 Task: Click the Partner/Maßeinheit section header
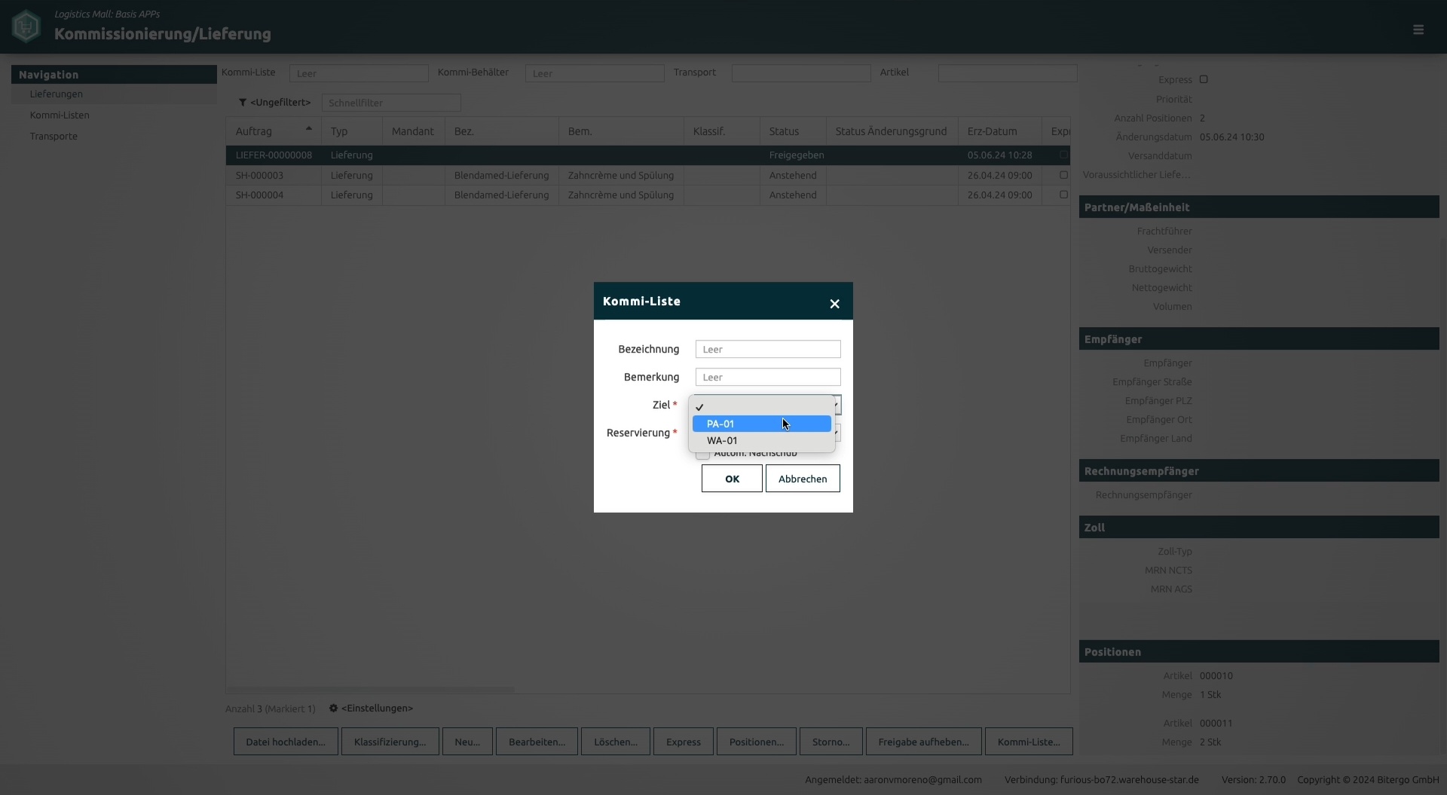click(x=1259, y=207)
